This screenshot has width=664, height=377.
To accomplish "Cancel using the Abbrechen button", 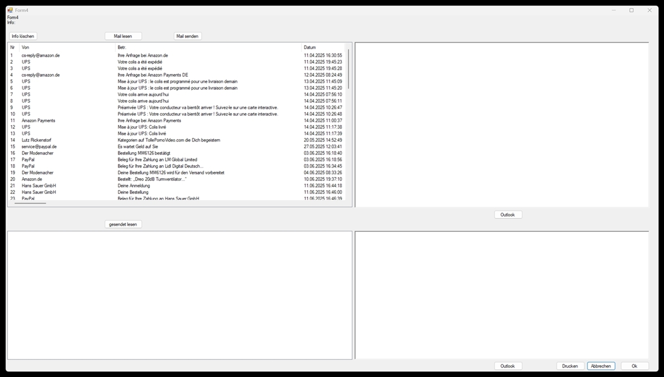I will point(601,366).
